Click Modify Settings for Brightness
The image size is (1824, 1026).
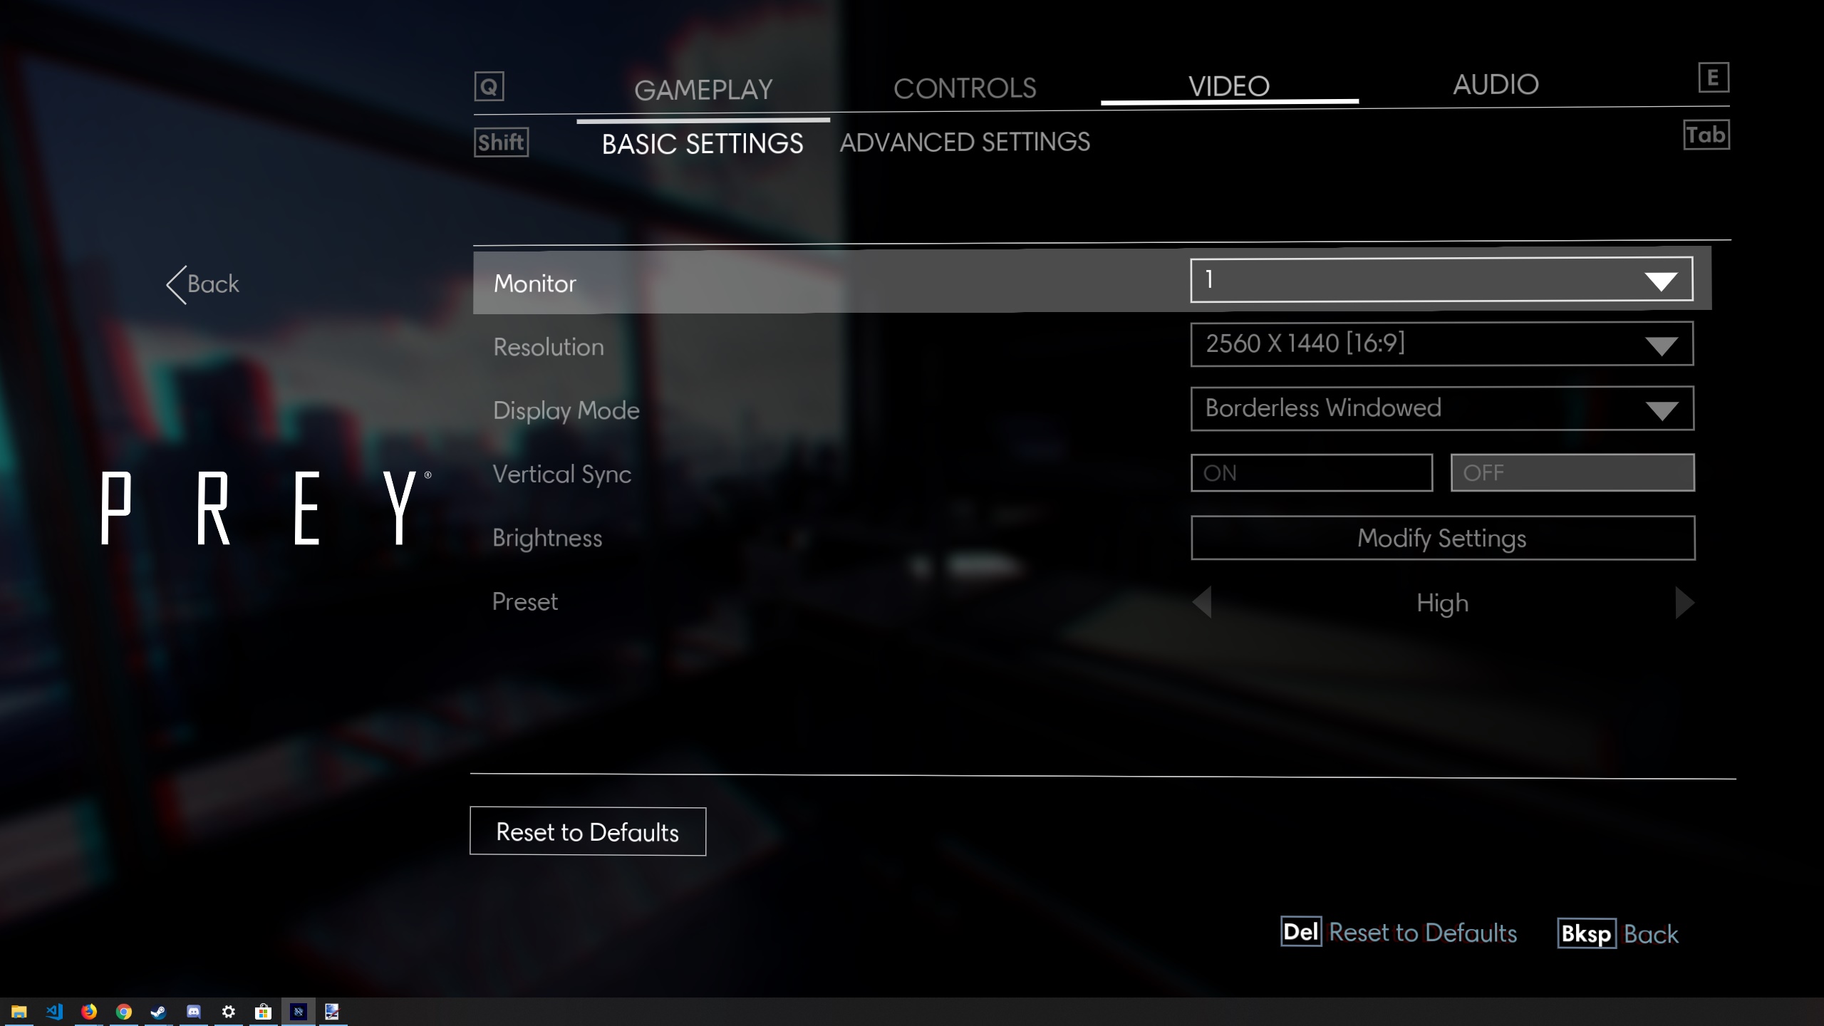pos(1442,537)
